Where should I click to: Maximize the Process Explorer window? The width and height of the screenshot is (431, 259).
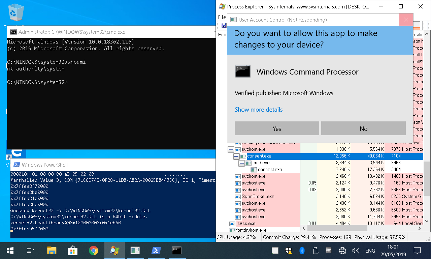click(x=401, y=6)
